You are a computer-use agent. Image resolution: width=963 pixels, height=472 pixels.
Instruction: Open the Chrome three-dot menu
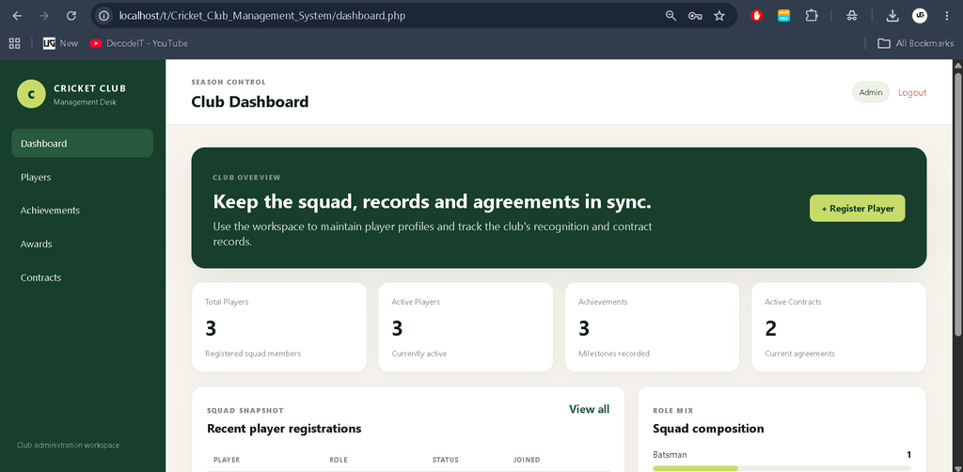(x=946, y=16)
